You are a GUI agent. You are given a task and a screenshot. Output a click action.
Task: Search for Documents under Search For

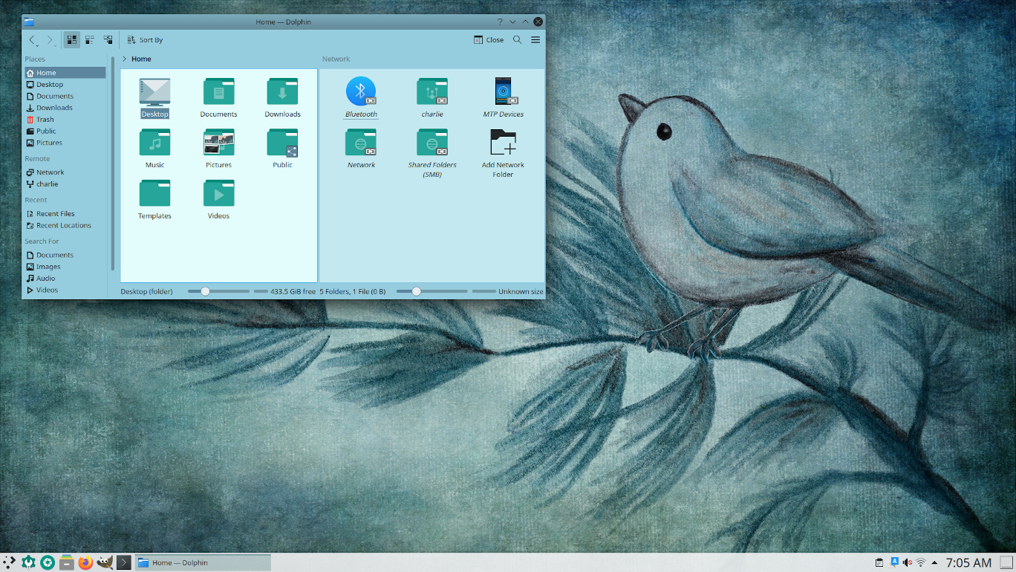click(65, 255)
